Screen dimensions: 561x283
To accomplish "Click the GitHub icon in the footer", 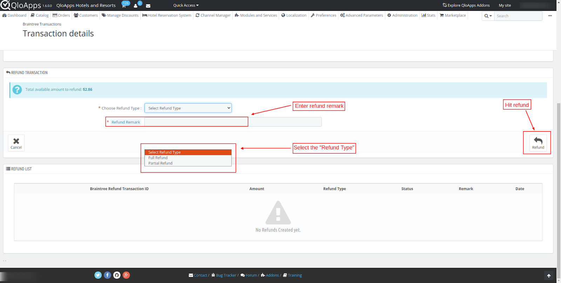I will (x=117, y=275).
